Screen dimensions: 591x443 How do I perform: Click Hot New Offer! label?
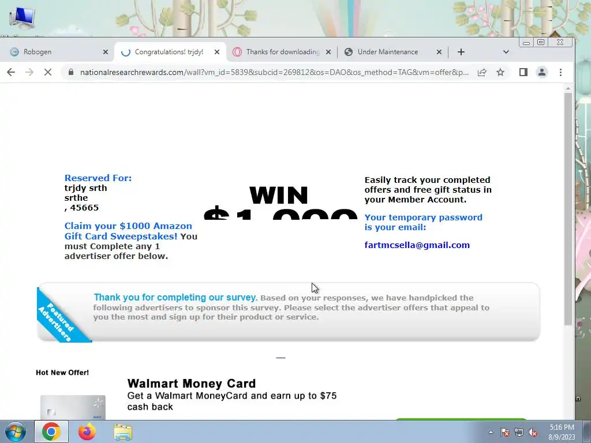(x=62, y=373)
